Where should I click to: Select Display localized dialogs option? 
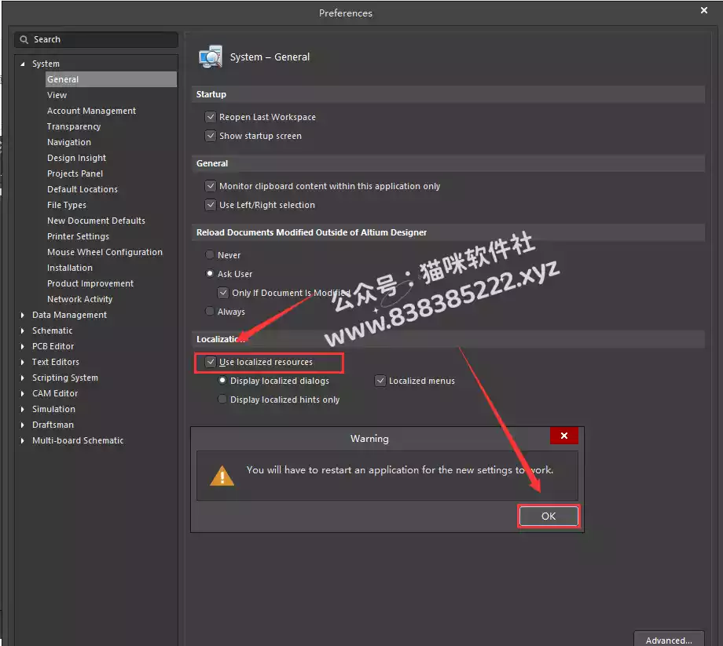point(222,381)
